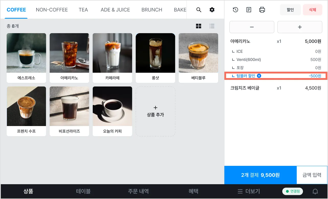Click the 5,000원 price of 아메리카노
The width and height of the screenshot is (328, 199).
[313, 41]
